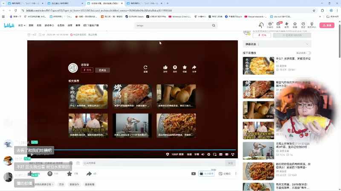
Task: Reload the page in the browser
Action: click(16, 10)
